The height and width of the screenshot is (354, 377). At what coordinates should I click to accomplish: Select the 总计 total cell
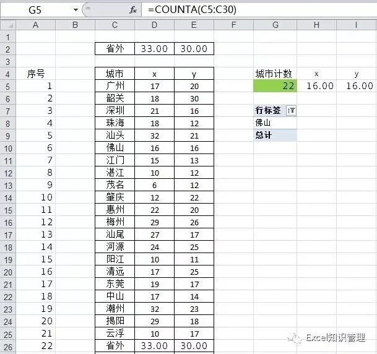275,135
